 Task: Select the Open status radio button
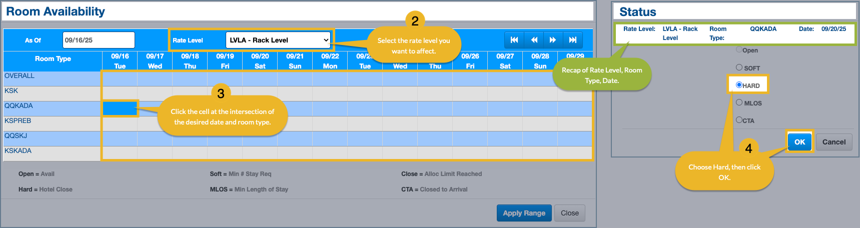tap(739, 49)
